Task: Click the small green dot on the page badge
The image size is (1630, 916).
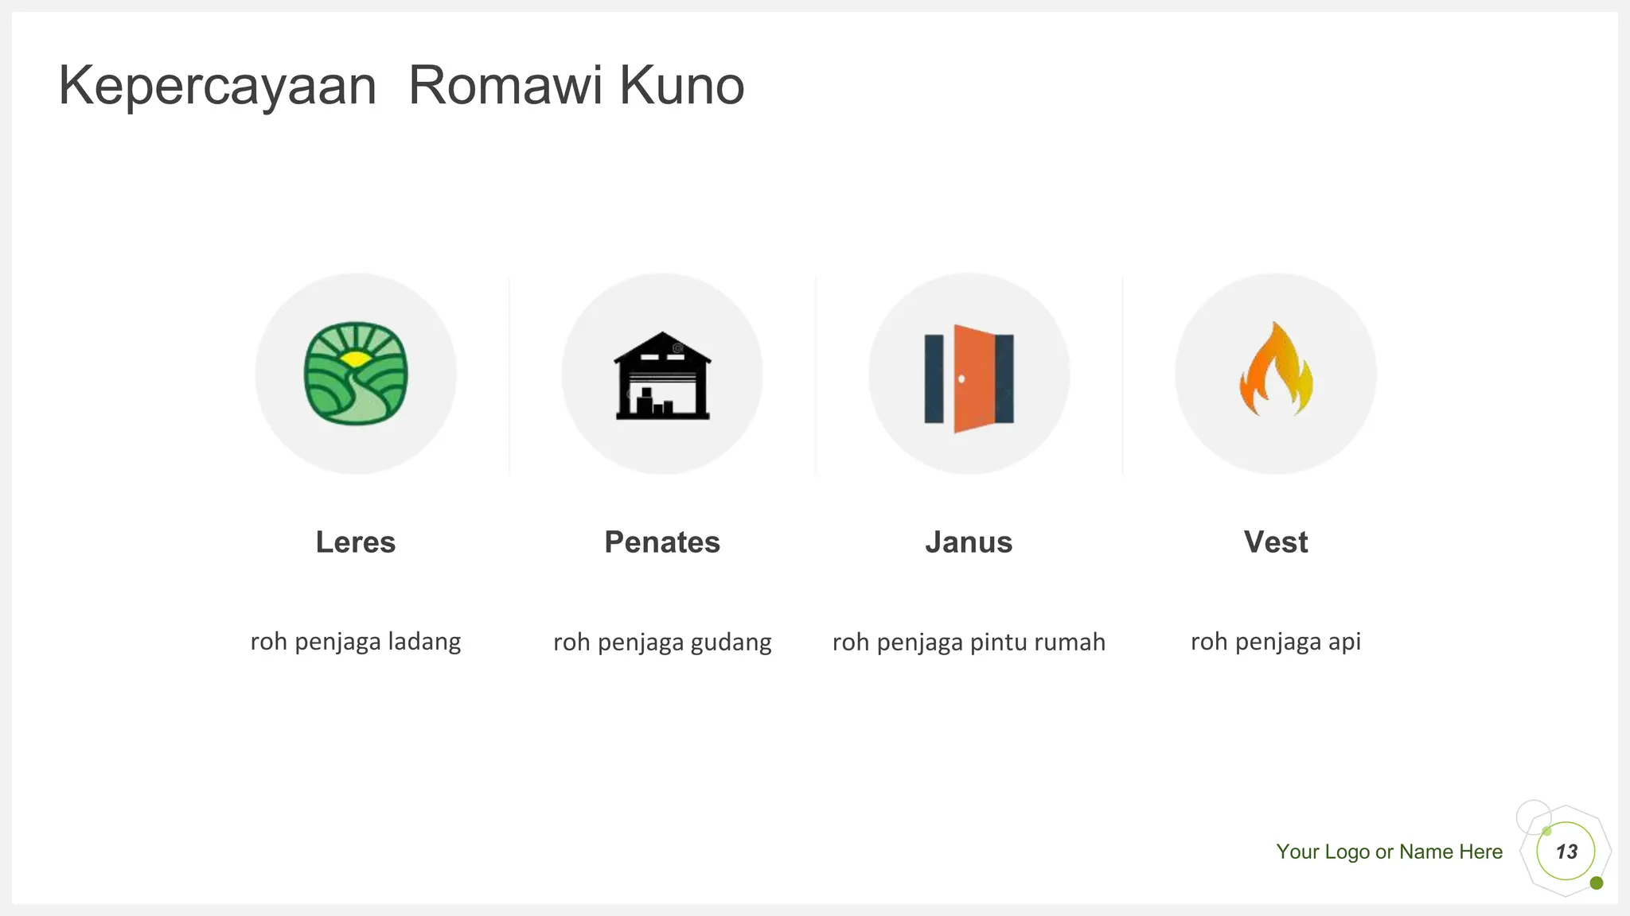Action: click(1596, 883)
